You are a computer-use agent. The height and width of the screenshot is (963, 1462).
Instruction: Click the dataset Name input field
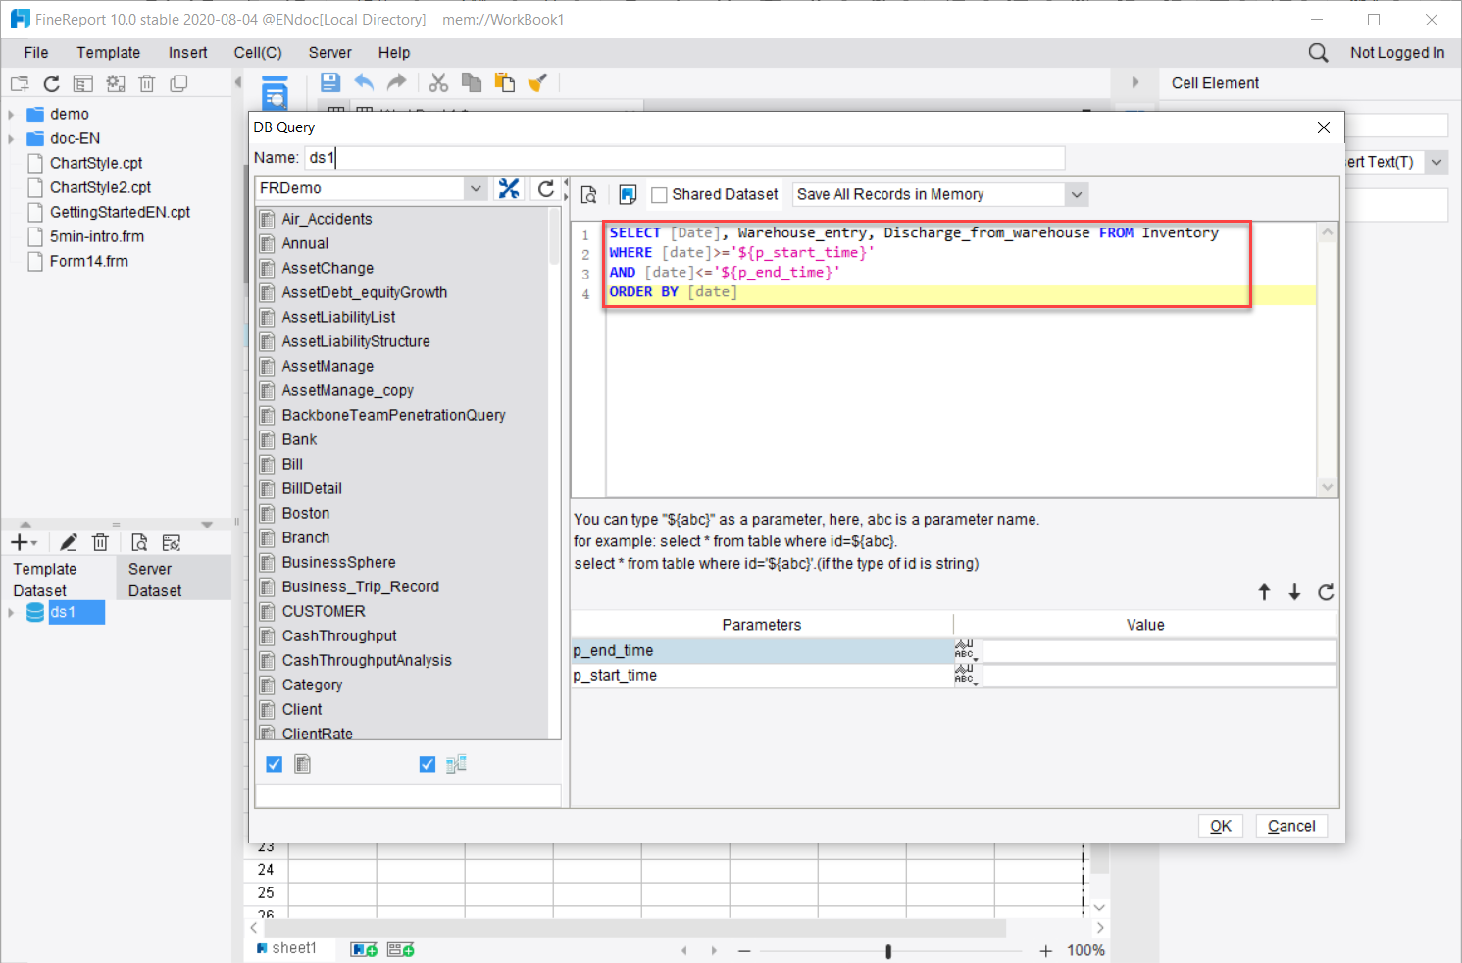coord(686,157)
